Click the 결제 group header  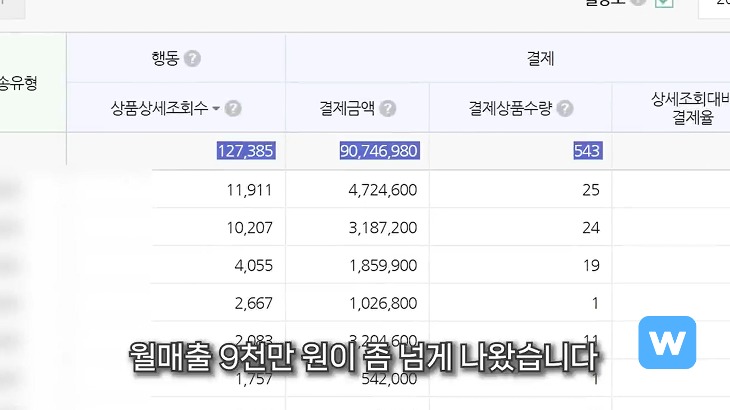[x=540, y=58]
